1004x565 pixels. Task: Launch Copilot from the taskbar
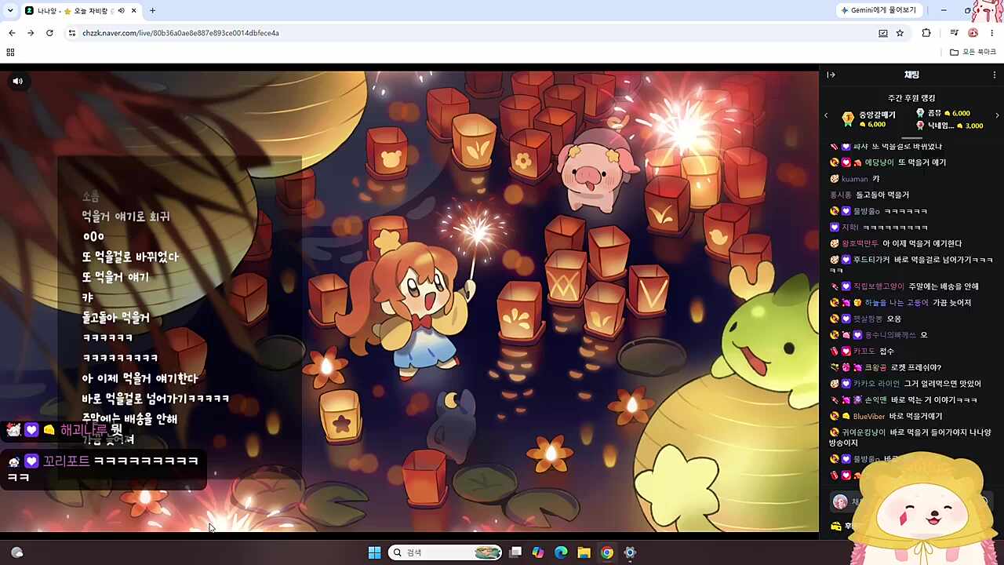tap(538, 552)
